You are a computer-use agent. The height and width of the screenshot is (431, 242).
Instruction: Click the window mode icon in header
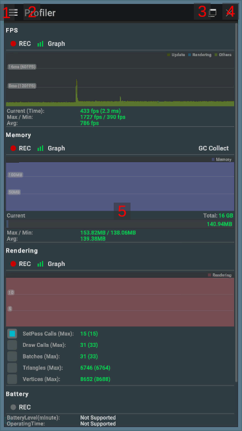click(x=212, y=13)
